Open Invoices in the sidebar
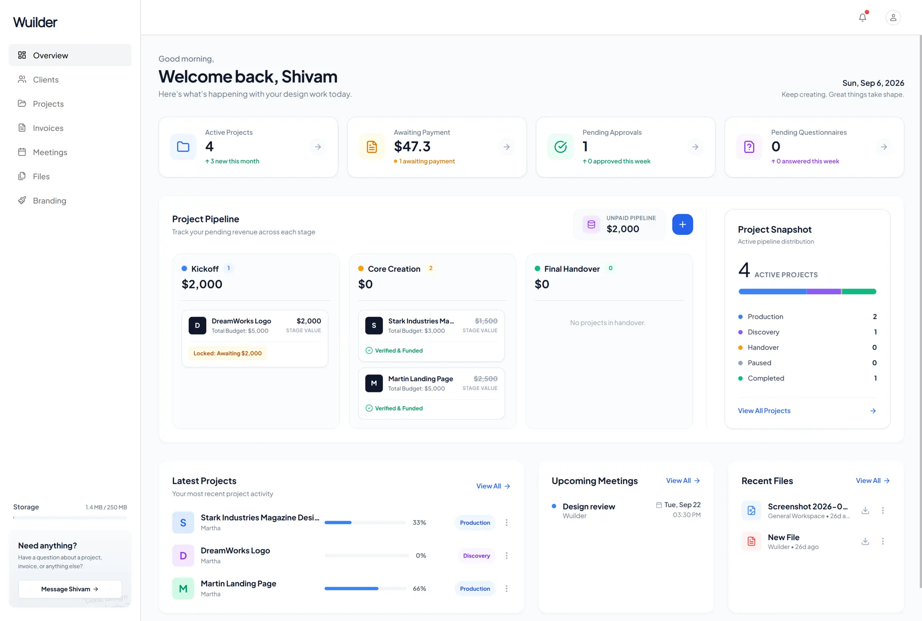This screenshot has width=922, height=621. coord(70,128)
